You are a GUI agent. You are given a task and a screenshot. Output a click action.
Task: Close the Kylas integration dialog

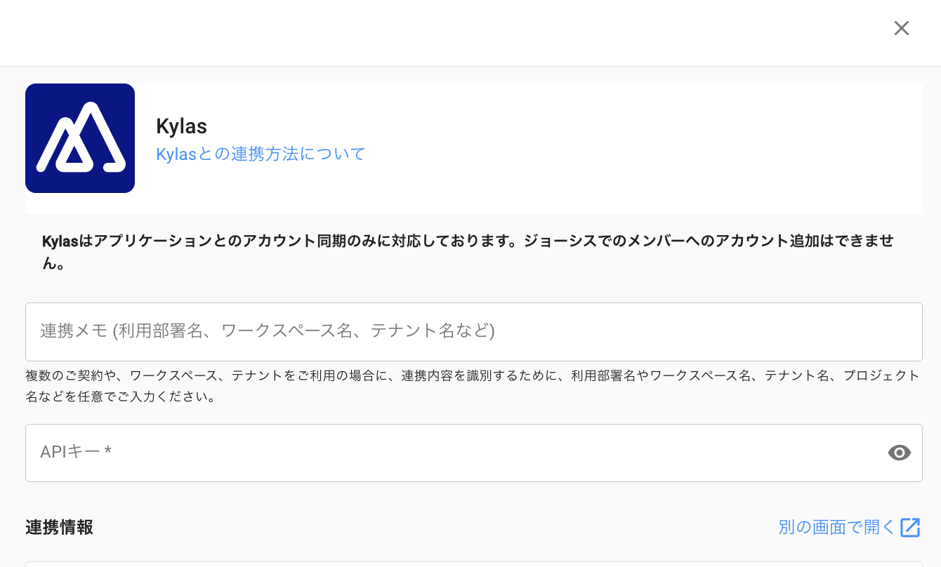tap(901, 28)
